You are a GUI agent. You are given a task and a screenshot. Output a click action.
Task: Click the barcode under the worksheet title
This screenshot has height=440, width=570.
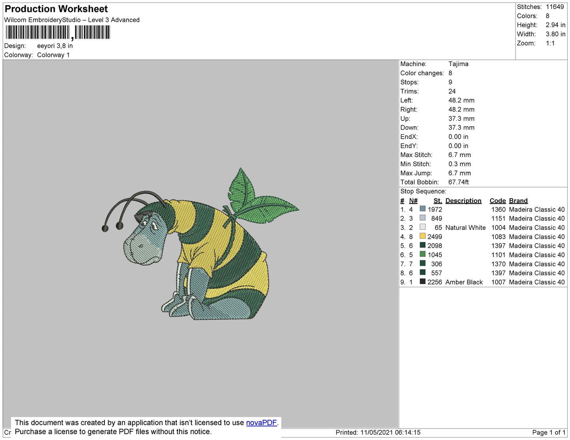(x=58, y=33)
